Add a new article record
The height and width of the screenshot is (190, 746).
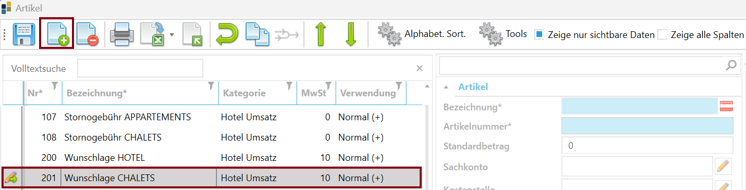[x=57, y=34]
